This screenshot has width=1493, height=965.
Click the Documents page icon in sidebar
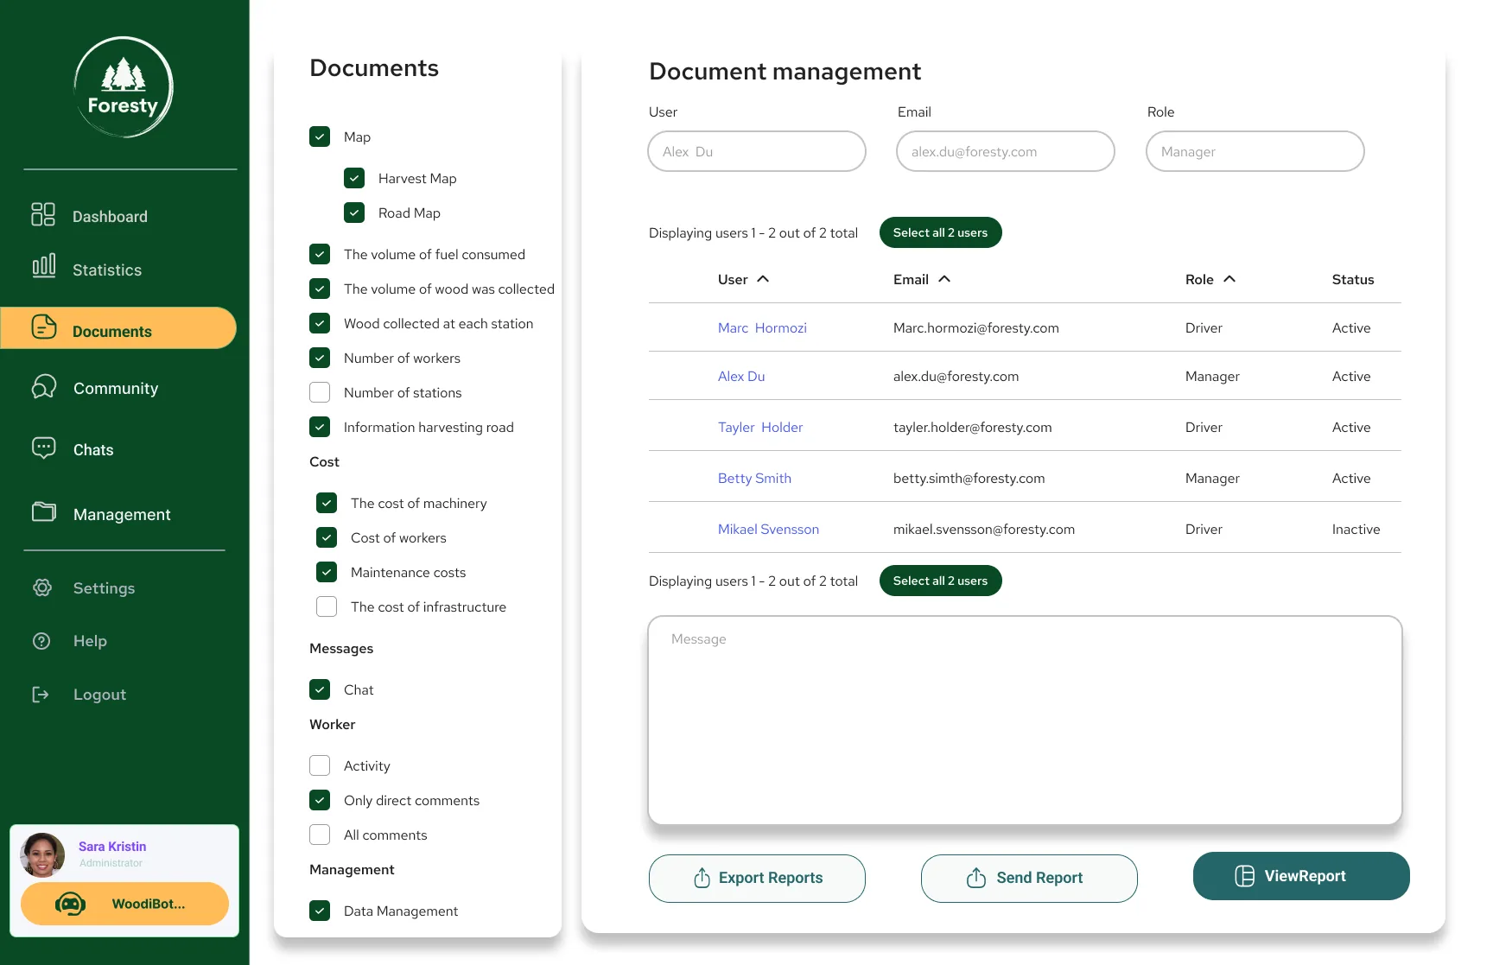[44, 327]
